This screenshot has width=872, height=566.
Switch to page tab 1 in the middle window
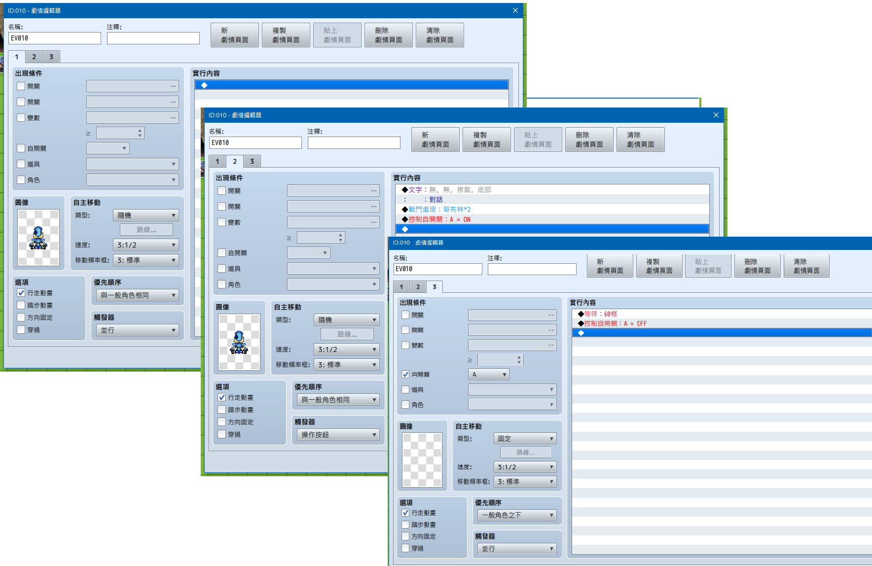coord(218,161)
